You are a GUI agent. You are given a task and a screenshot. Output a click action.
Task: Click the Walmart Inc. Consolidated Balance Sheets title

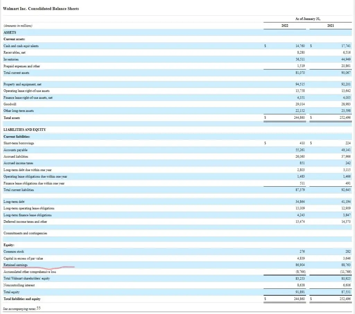click(x=41, y=9)
